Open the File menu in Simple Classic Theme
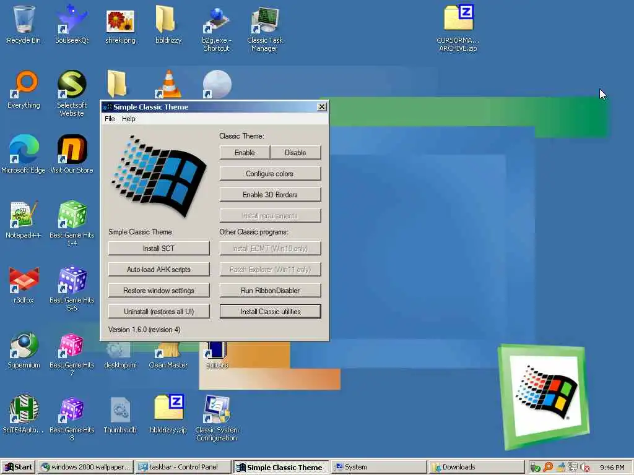This screenshot has width=634, height=475. pyautogui.click(x=110, y=119)
